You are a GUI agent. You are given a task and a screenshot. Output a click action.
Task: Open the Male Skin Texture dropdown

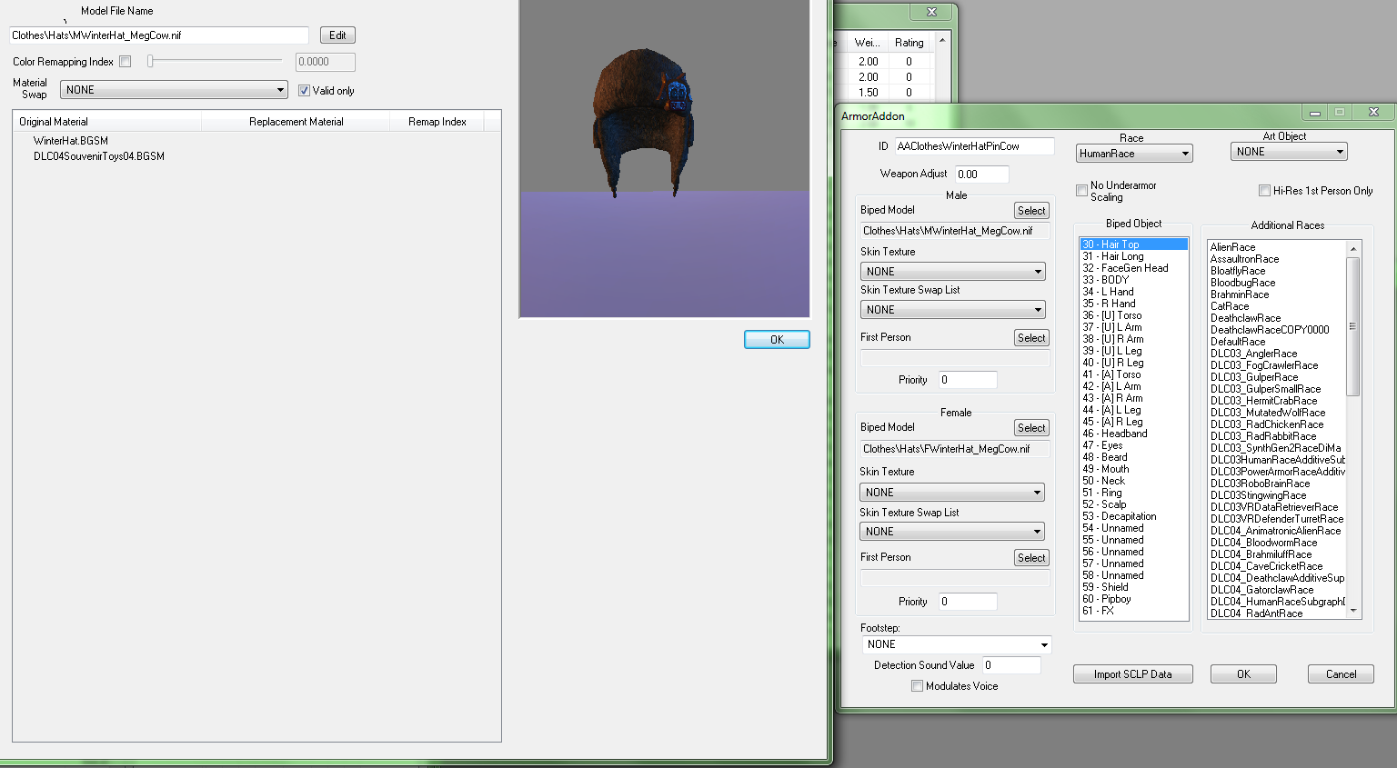point(952,272)
